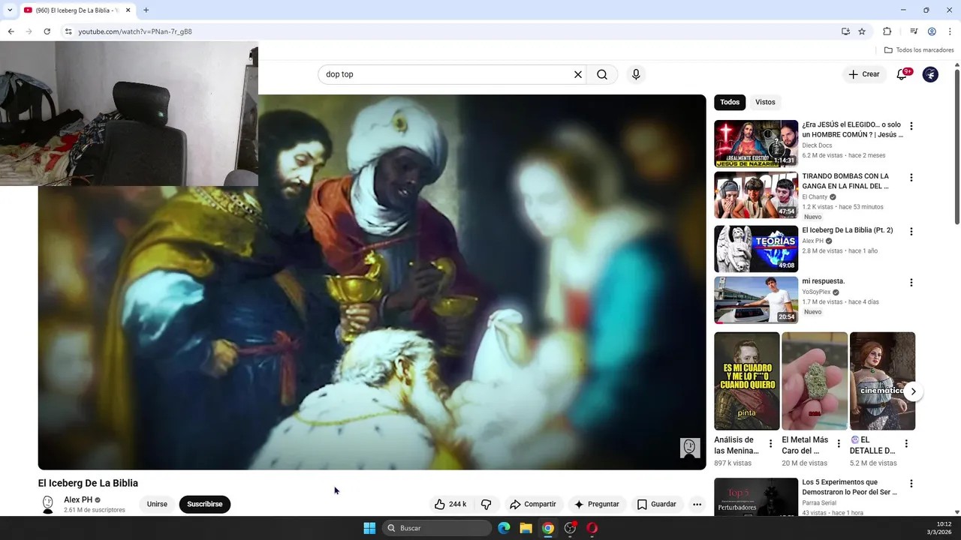Open thumbnail of ¿Era JESÚS el ELEGIDO video
Image resolution: width=961 pixels, height=540 pixels.
pos(756,143)
